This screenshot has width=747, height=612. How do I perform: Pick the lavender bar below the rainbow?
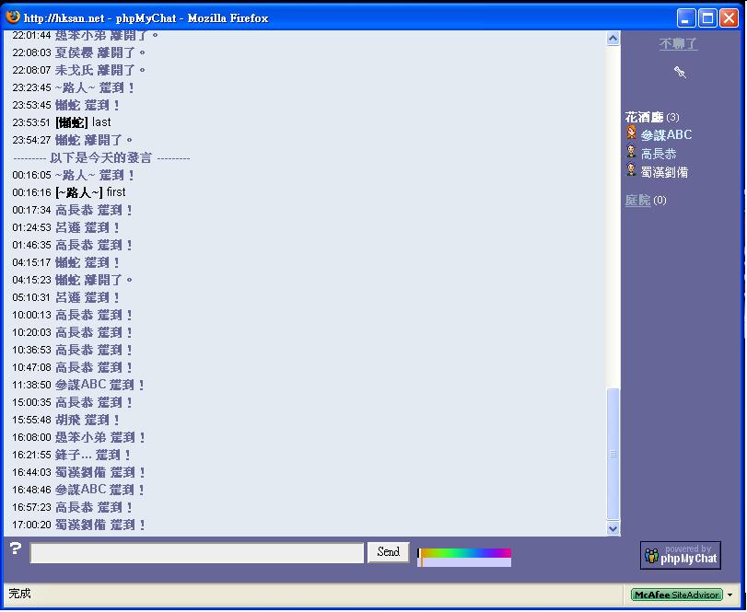(x=466, y=562)
